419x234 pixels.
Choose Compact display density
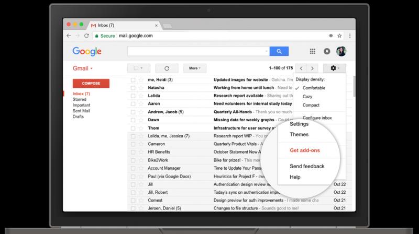point(311,105)
